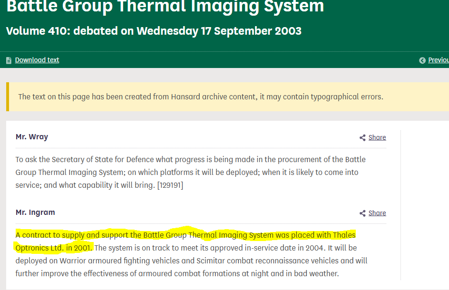The image size is (449, 290).
Task: Select the Mr. Ingram speaker name
Action: click(35, 213)
